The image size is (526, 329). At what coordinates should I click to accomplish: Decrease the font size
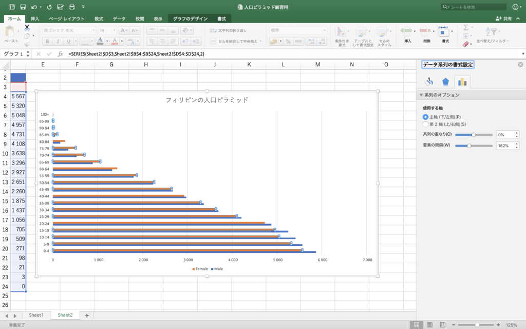coord(135,30)
